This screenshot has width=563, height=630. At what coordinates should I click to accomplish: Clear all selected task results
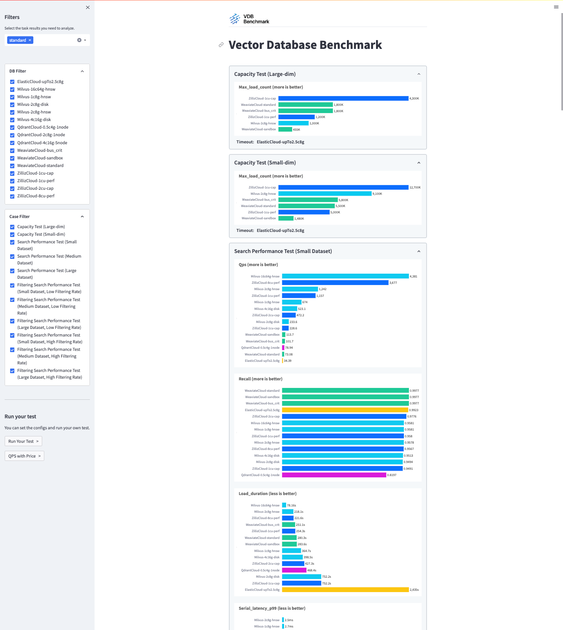point(79,40)
